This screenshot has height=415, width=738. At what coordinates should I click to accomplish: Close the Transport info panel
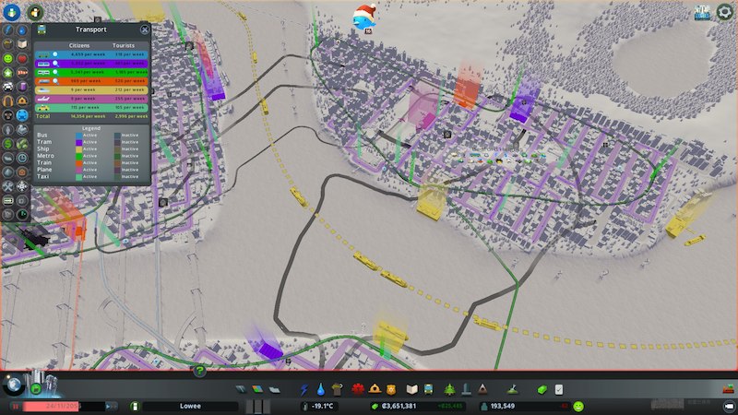pos(145,30)
